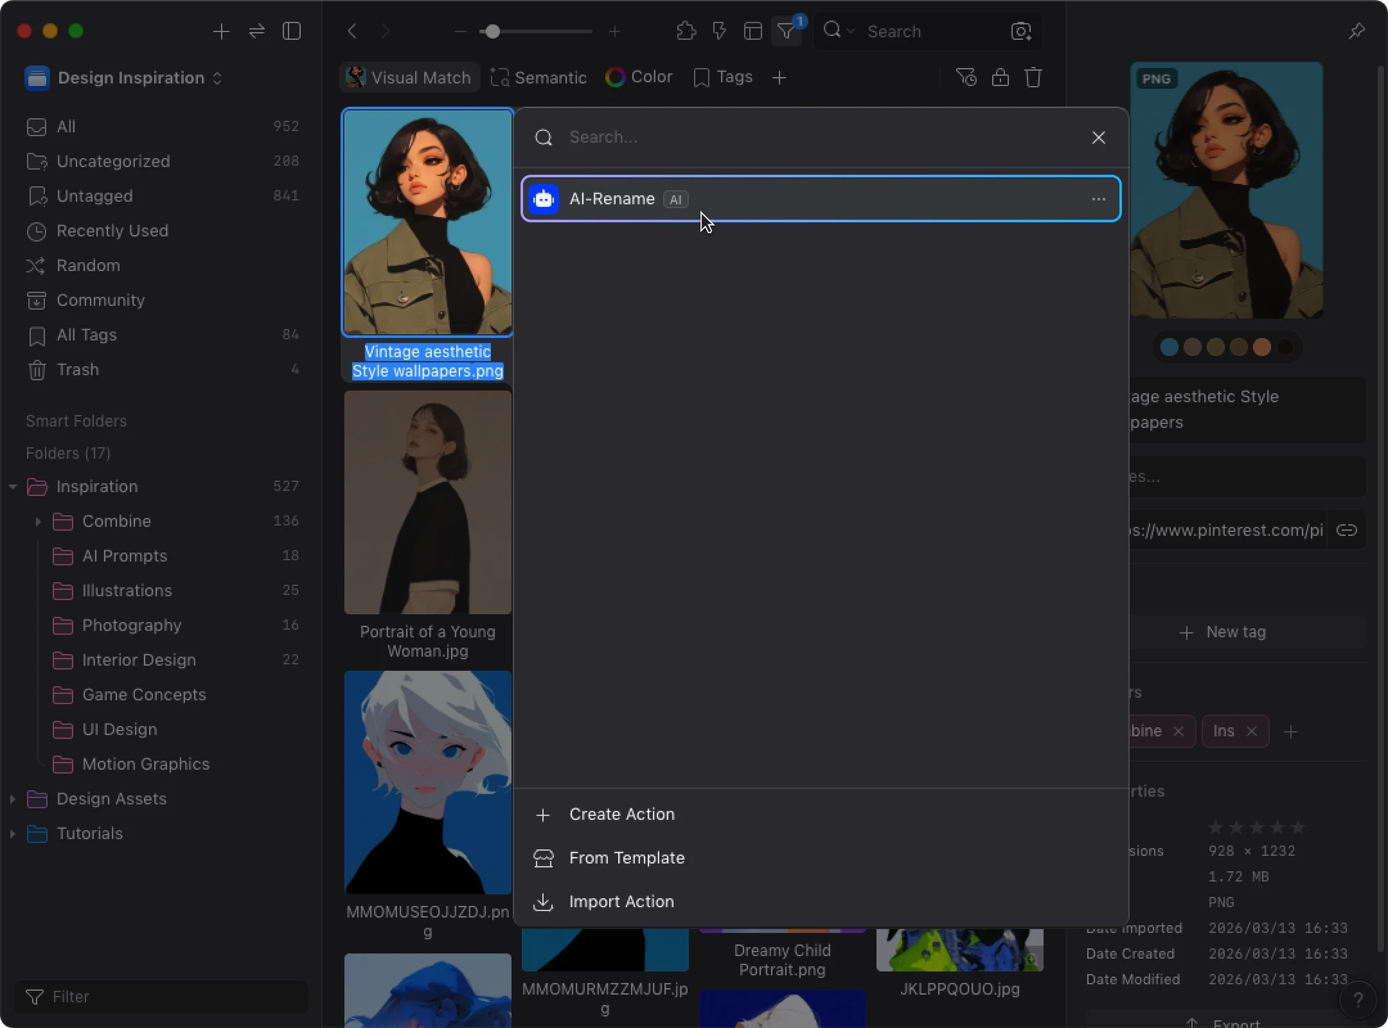
Task: Open the AI-Rename more options ellipsis
Action: click(x=1099, y=199)
